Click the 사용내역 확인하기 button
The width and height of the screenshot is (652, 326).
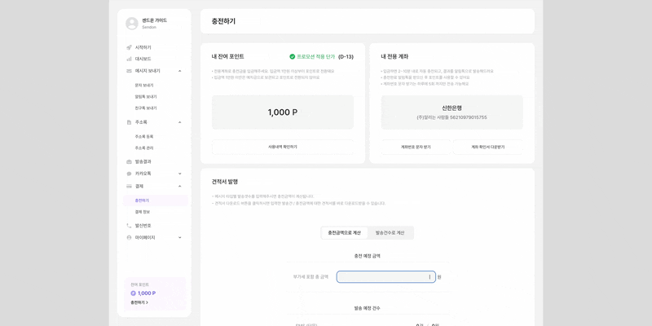(283, 147)
